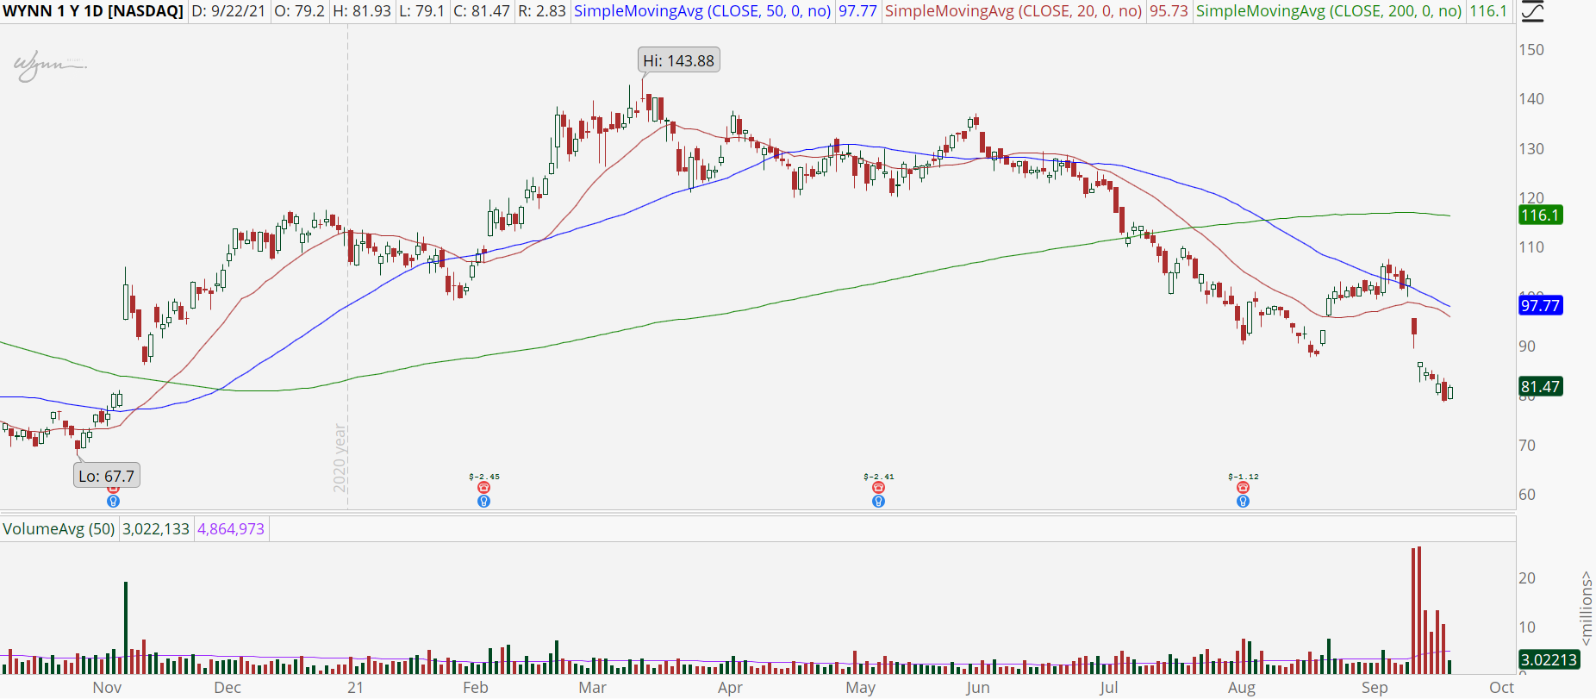Viewport: 1596px width, 699px height.
Task: Open the drawing tool icon beside the 200-day SMA value
Action: pos(1531,11)
